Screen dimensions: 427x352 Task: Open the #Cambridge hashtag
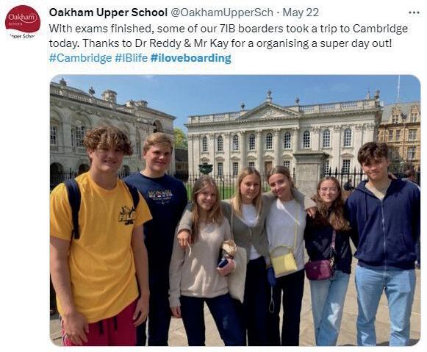coord(80,58)
